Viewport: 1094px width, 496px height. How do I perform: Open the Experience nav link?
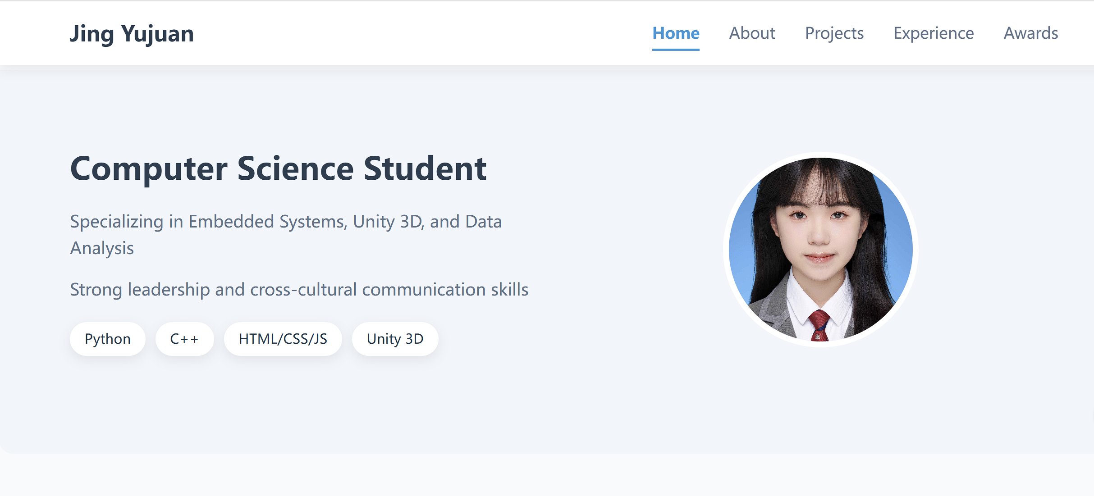pos(933,33)
